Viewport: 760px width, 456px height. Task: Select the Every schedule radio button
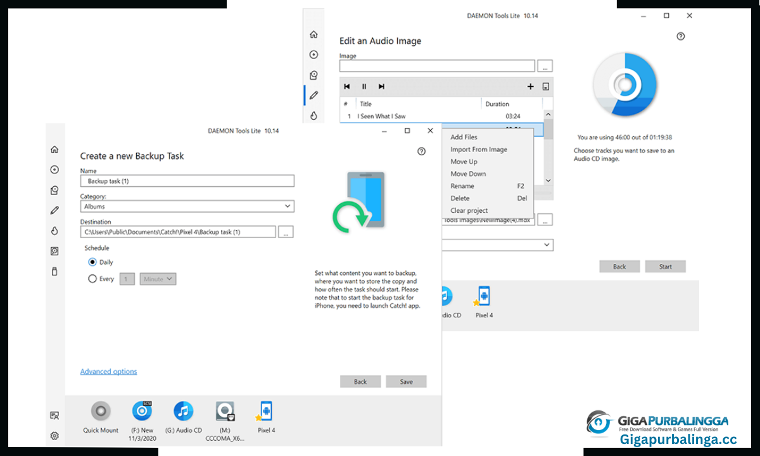(92, 279)
